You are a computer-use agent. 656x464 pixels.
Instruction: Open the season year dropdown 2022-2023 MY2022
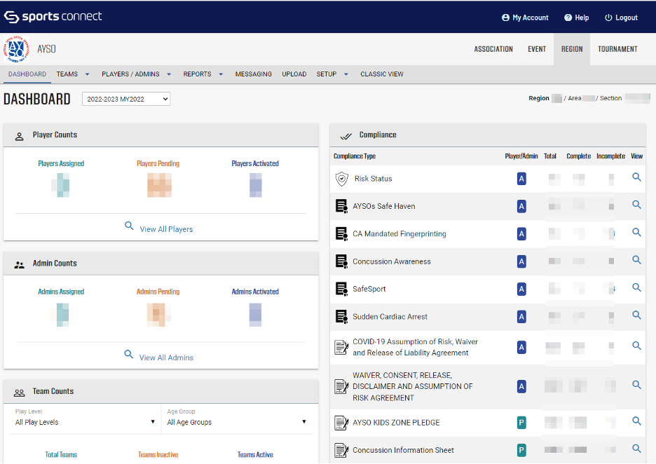[126, 100]
